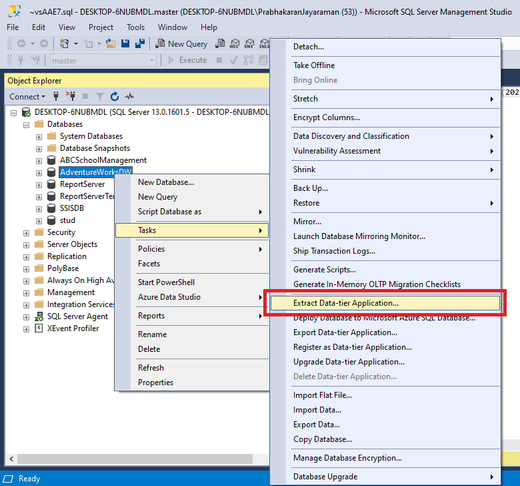Collapse the DESKTOP-6NUBMDL server node
The image size is (520, 486).
(13, 113)
